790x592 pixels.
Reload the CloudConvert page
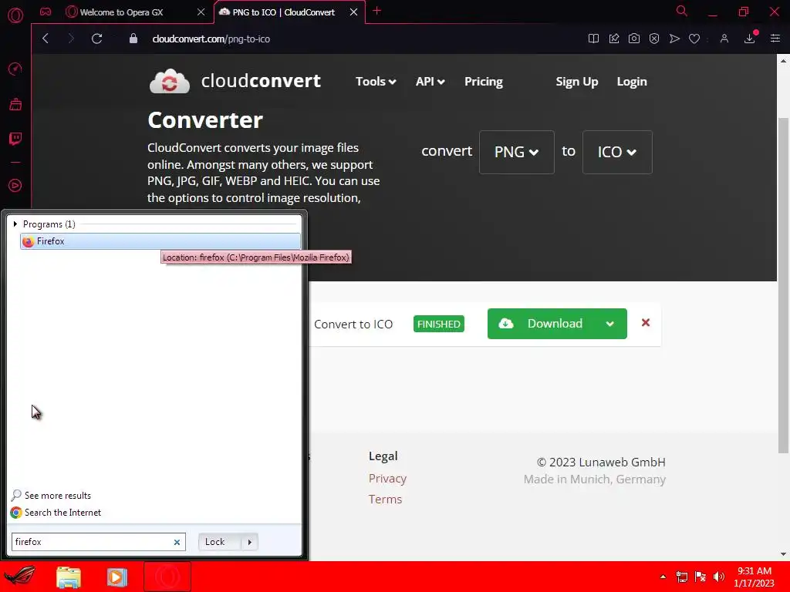coord(96,39)
